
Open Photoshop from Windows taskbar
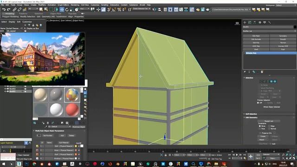(x=26, y=164)
